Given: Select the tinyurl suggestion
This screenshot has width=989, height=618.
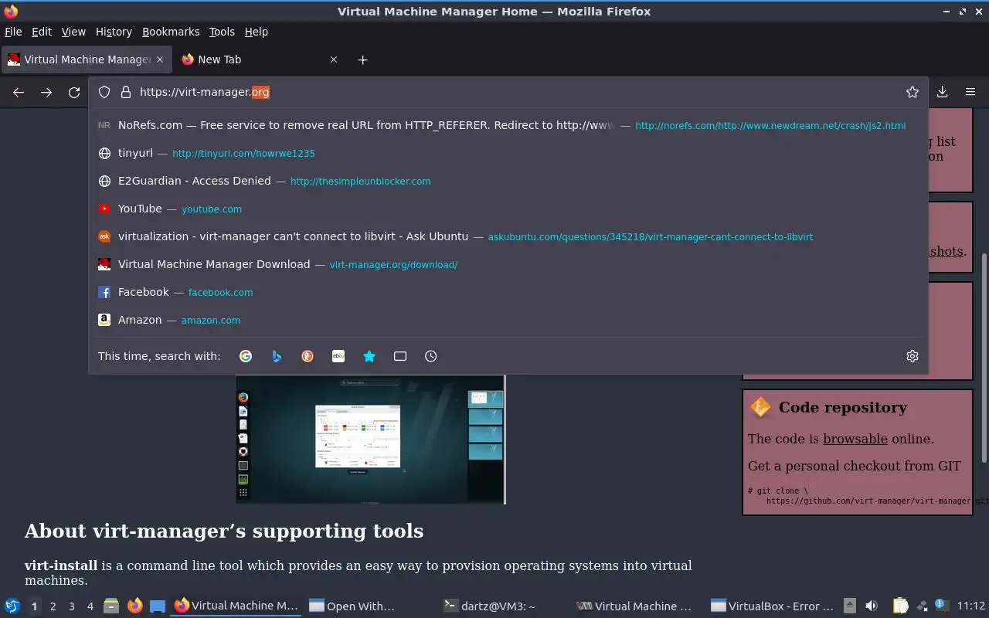Looking at the screenshot, I should pyautogui.click(x=508, y=153).
